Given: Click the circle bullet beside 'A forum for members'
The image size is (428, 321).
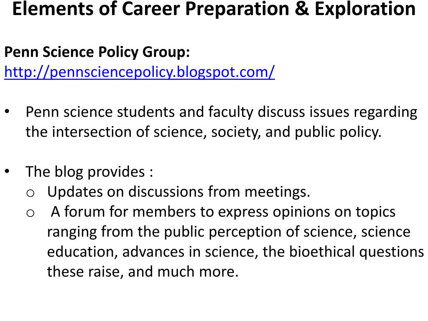Looking at the screenshot, I should (x=30, y=213).
